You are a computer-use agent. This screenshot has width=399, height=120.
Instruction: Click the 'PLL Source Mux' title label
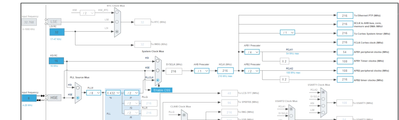80,77
